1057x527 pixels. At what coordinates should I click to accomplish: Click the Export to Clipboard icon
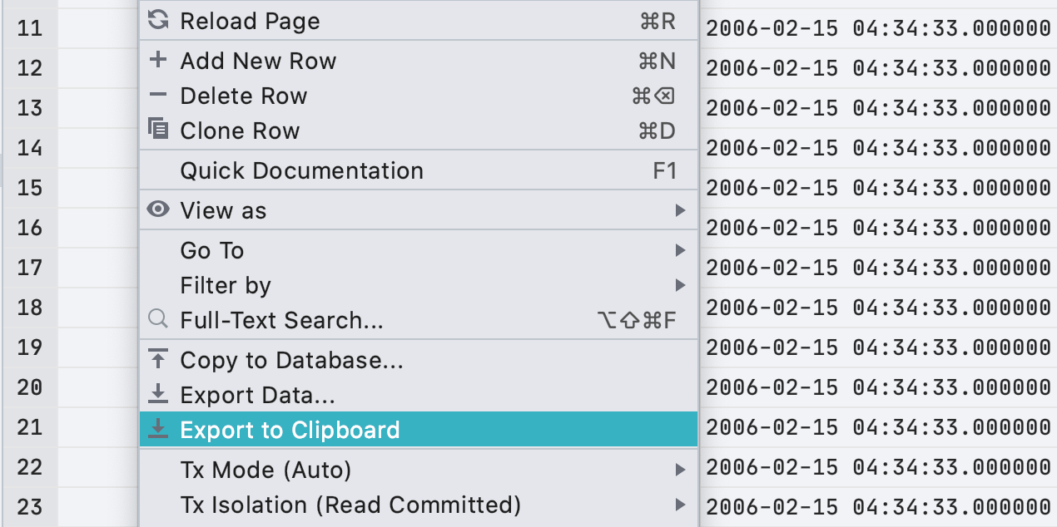click(157, 430)
